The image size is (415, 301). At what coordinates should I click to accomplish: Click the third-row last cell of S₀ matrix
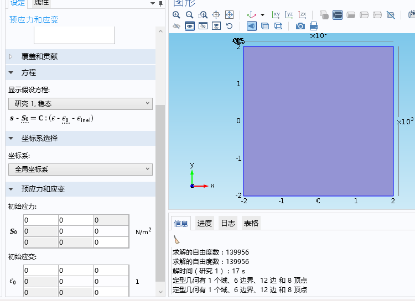point(111,242)
